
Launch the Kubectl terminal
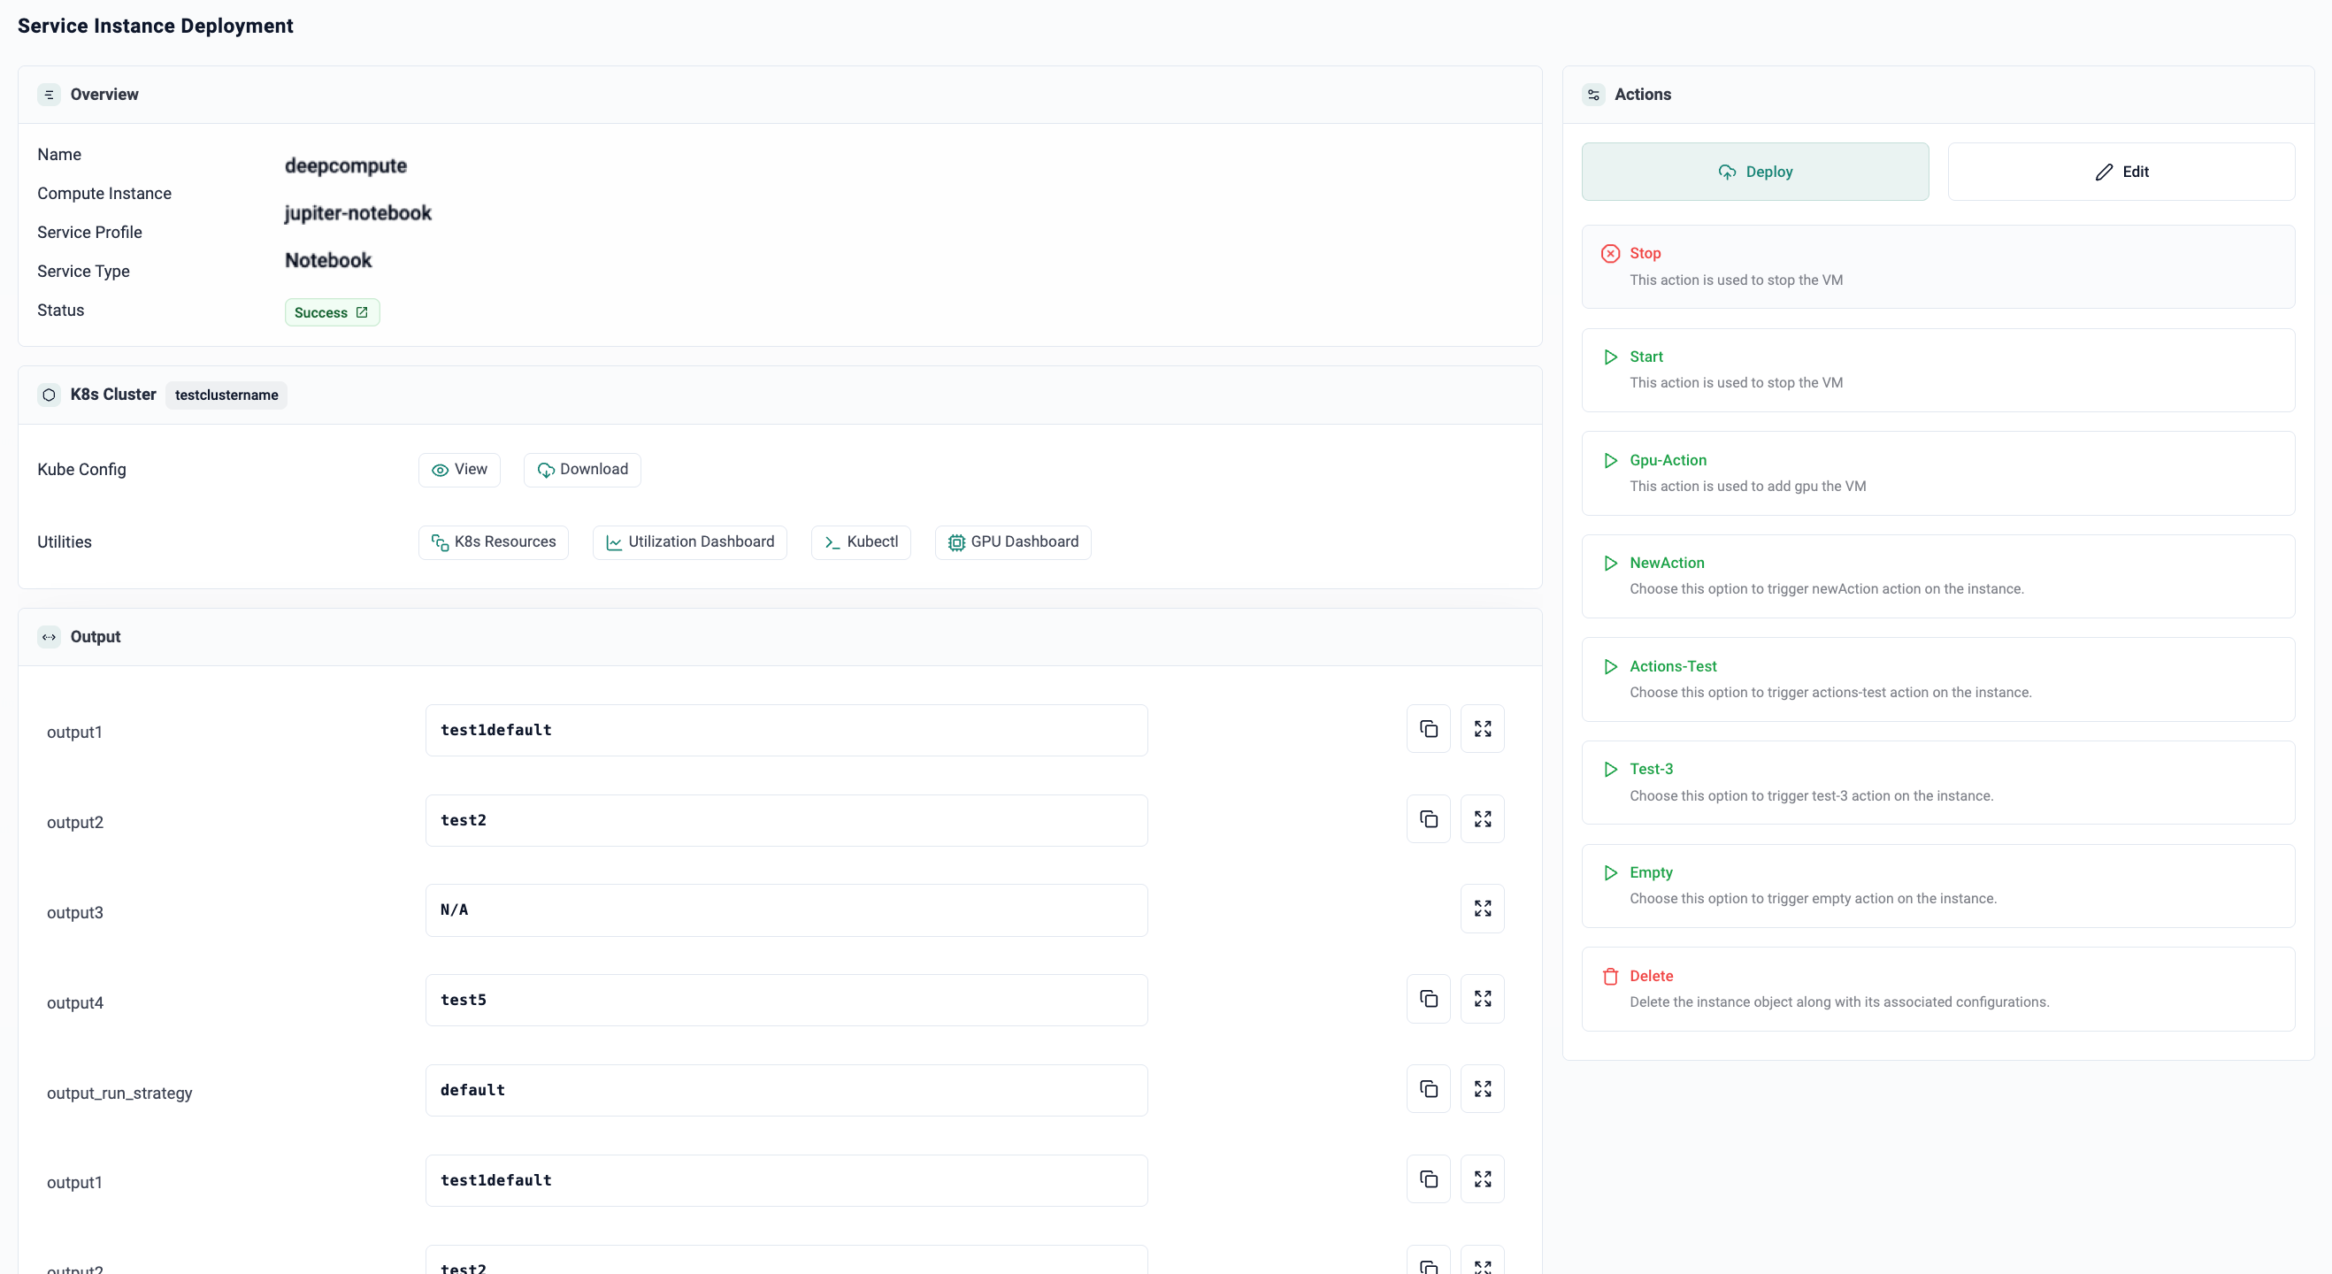coord(861,541)
